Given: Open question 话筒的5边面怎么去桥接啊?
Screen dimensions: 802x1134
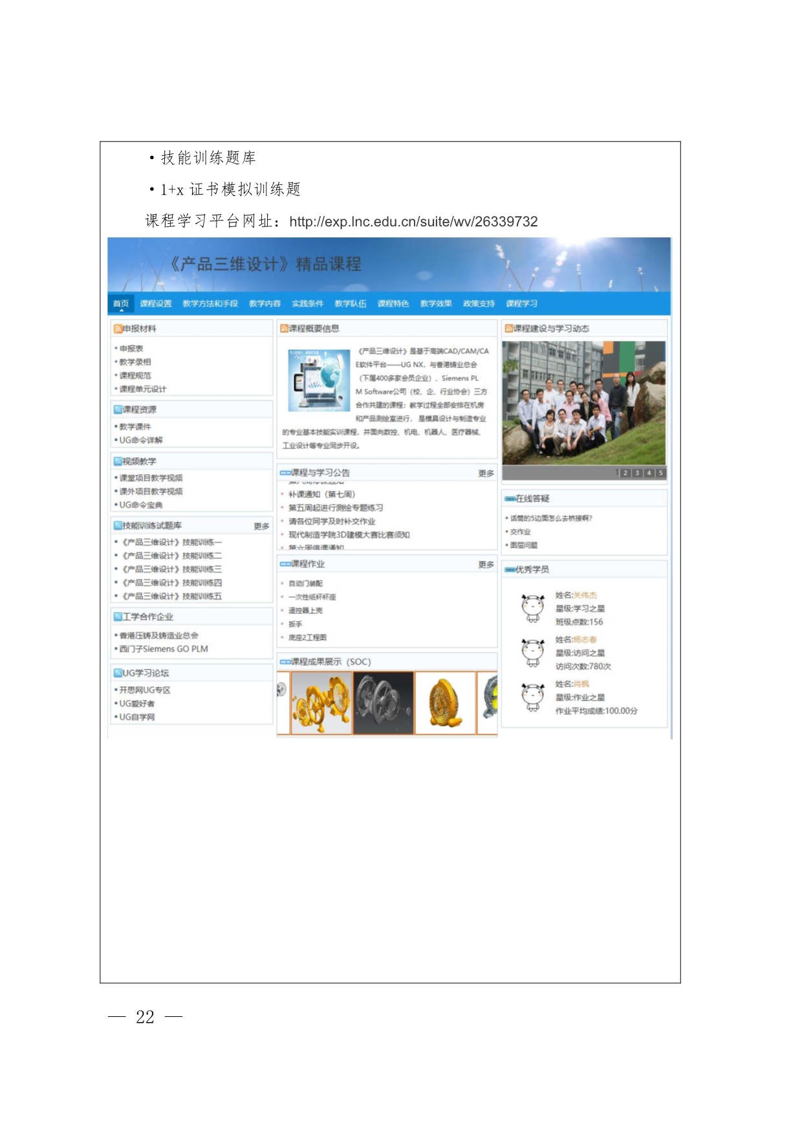Looking at the screenshot, I should pos(550,518).
